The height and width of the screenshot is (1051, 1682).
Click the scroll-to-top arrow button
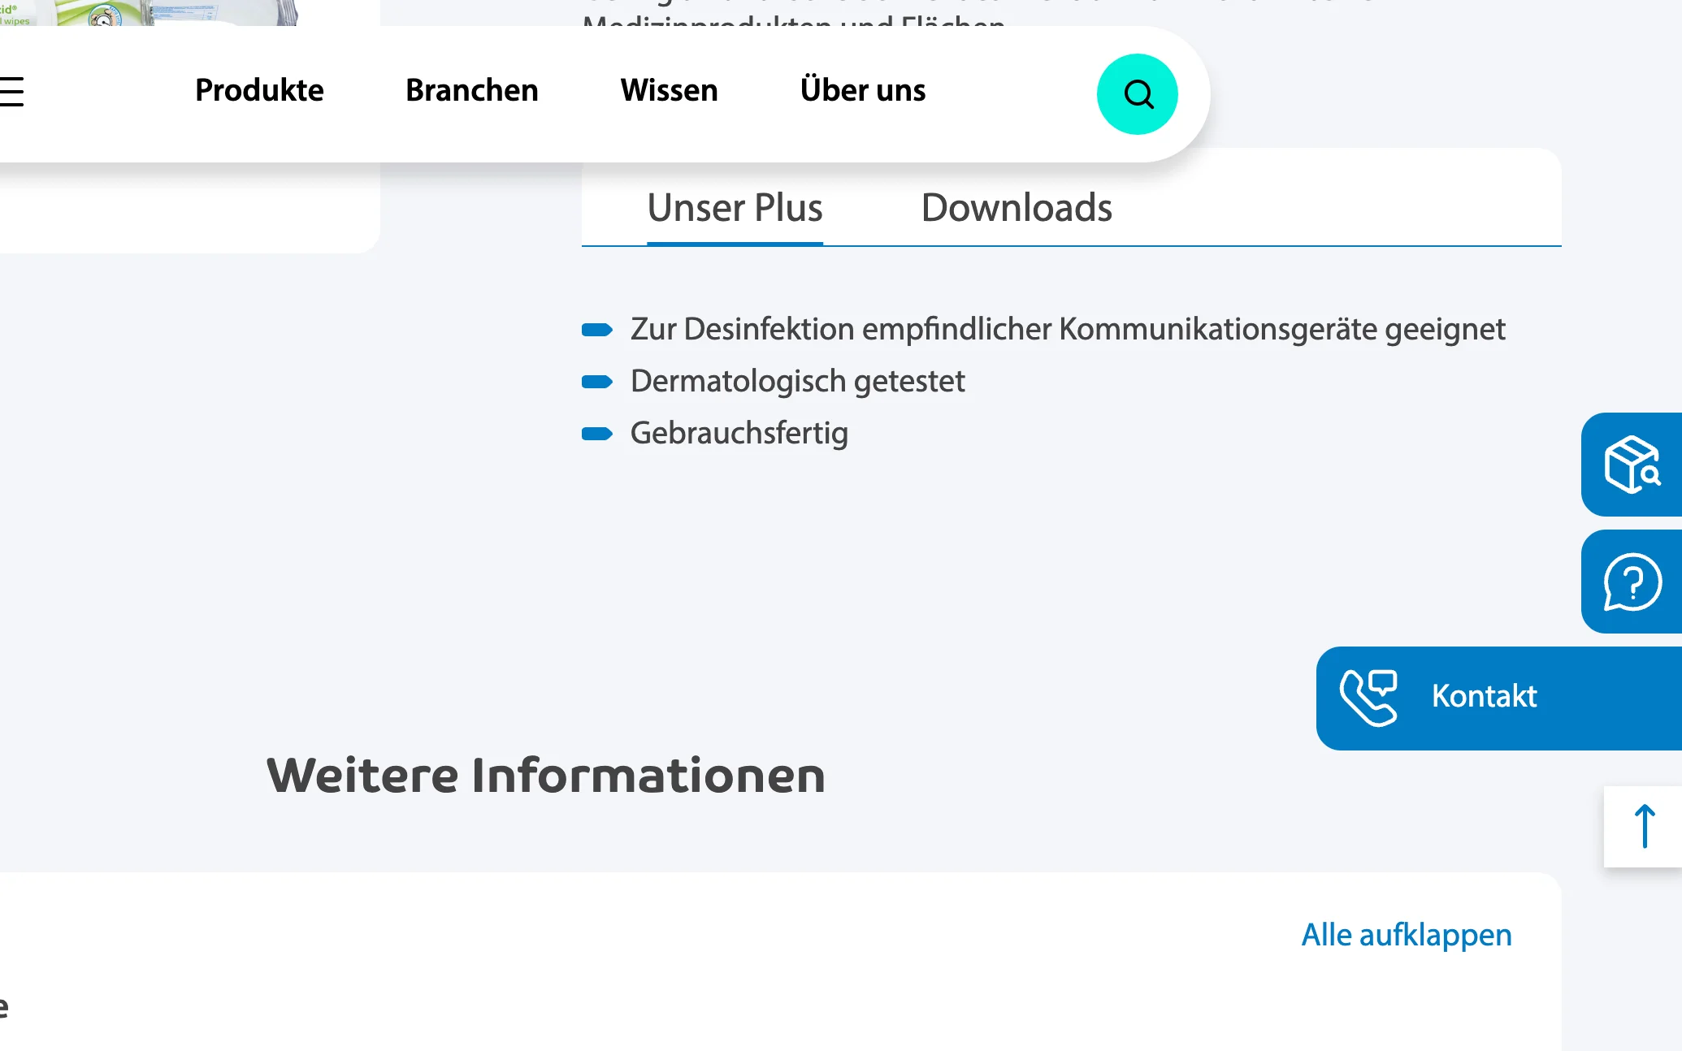1643,827
